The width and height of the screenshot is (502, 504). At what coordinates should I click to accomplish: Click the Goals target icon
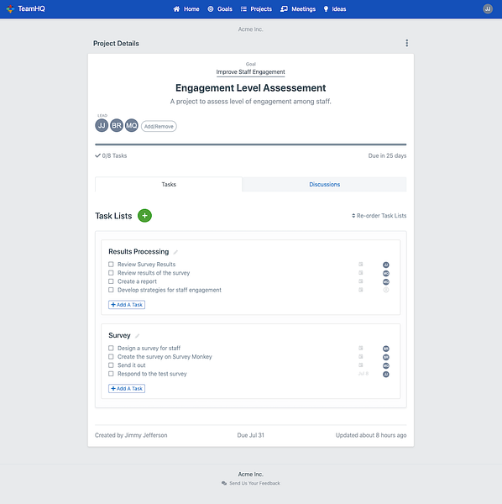tap(211, 9)
